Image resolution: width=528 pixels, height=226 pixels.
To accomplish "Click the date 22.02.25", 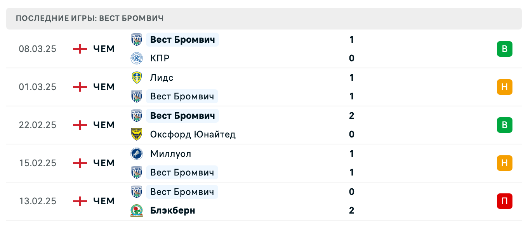I will [x=38, y=125].
